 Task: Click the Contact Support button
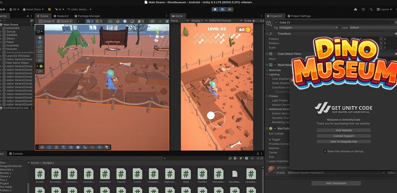pyautogui.click(x=343, y=136)
